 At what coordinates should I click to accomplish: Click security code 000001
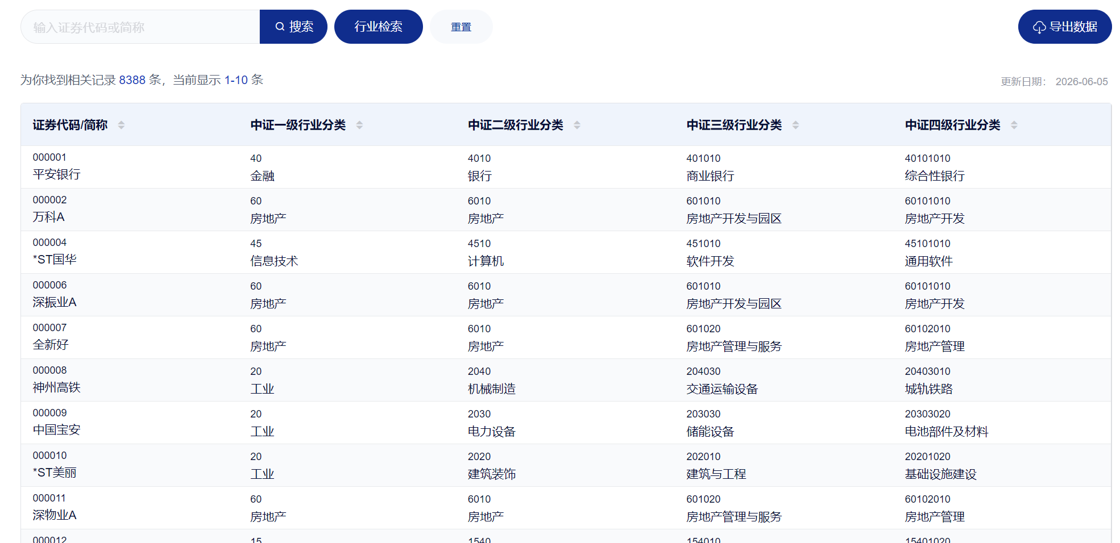[x=49, y=157]
